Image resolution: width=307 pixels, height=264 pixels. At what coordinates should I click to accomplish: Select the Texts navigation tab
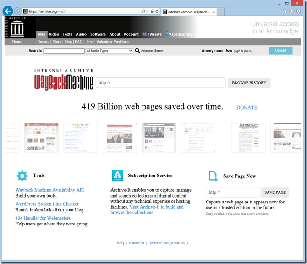point(67,34)
